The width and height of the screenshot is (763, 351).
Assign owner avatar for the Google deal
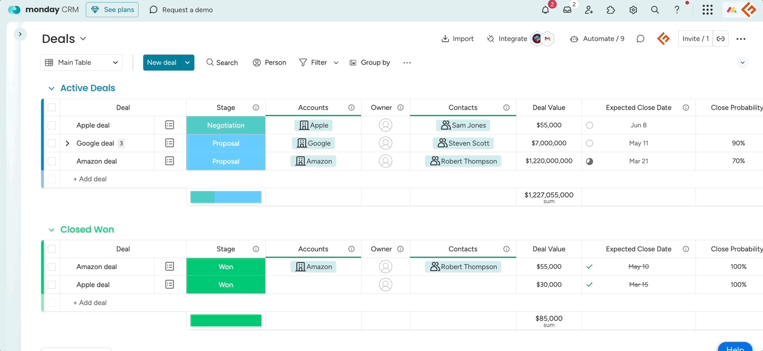coord(385,143)
